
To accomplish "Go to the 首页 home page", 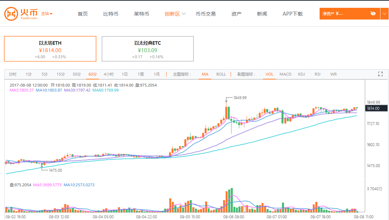I will (83, 14).
